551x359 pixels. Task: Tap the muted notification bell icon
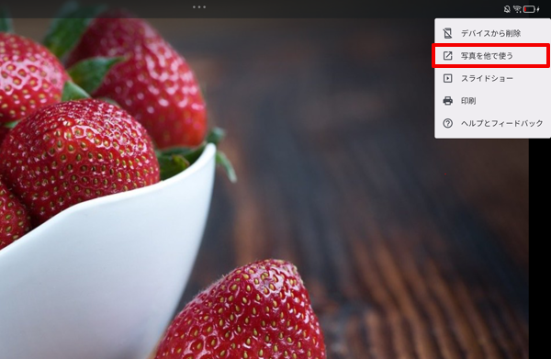(507, 9)
